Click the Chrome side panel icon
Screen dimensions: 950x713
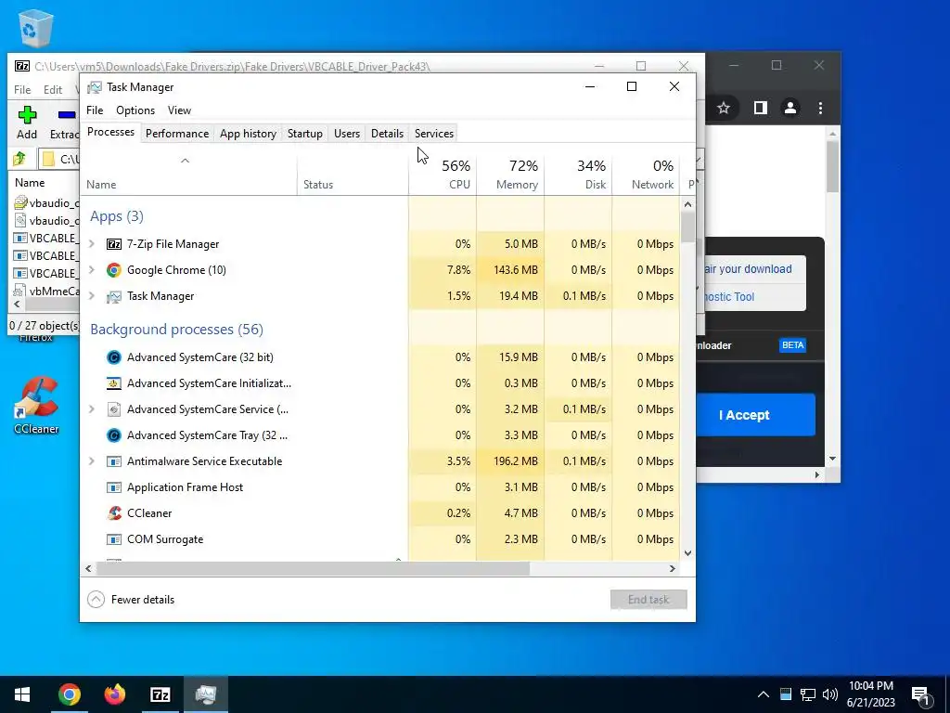760,108
